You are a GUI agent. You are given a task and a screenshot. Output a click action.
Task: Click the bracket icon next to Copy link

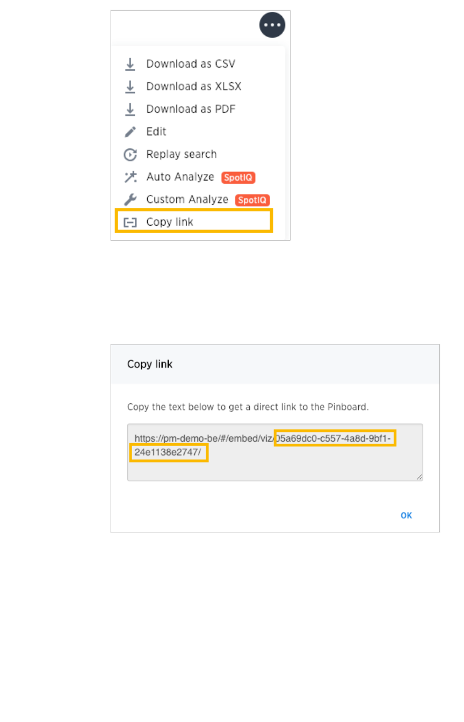click(130, 222)
